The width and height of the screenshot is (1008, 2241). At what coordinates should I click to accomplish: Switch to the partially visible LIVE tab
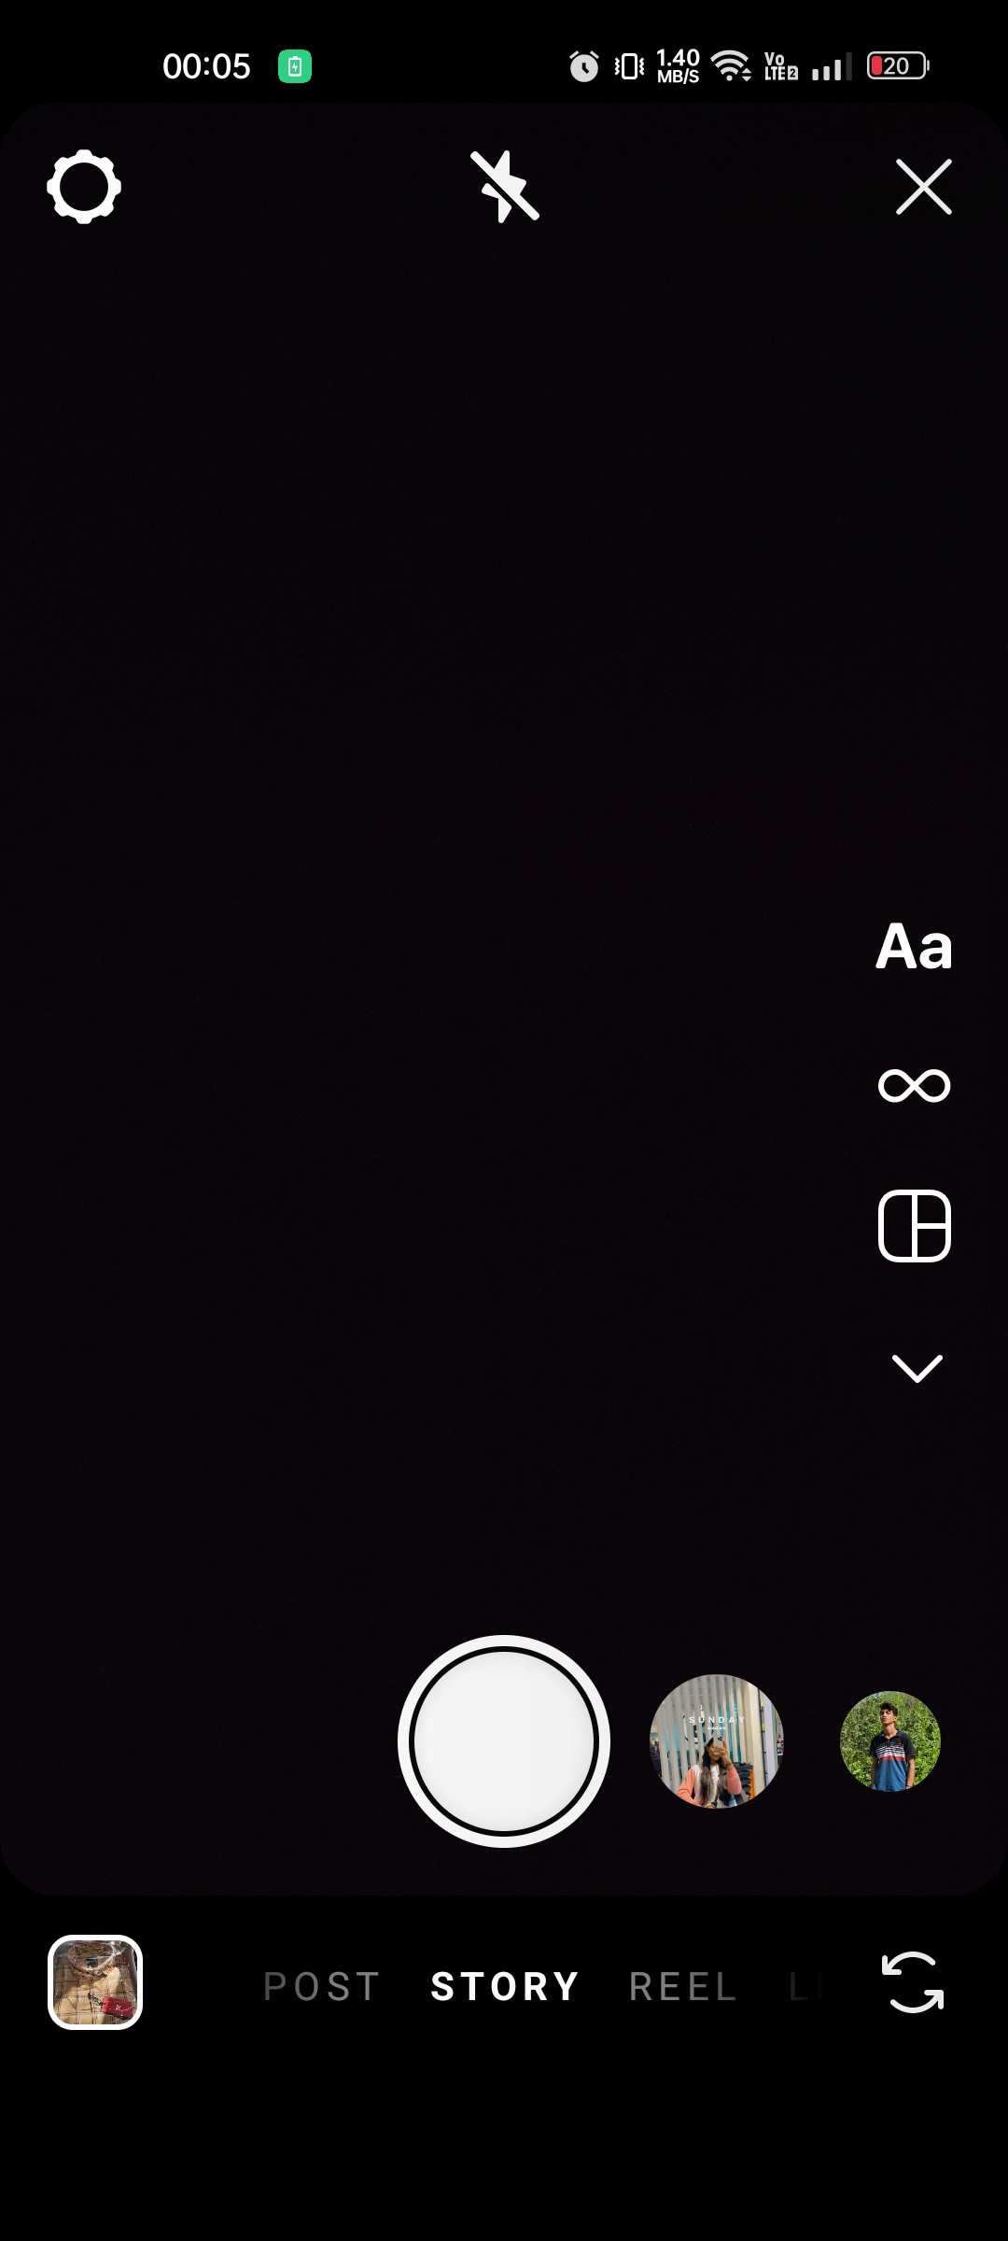click(806, 1986)
